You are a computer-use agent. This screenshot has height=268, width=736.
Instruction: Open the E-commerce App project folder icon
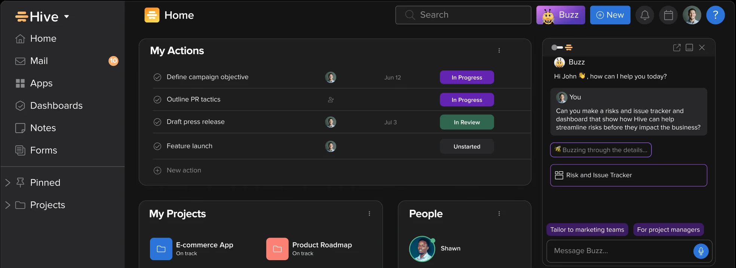click(x=161, y=249)
